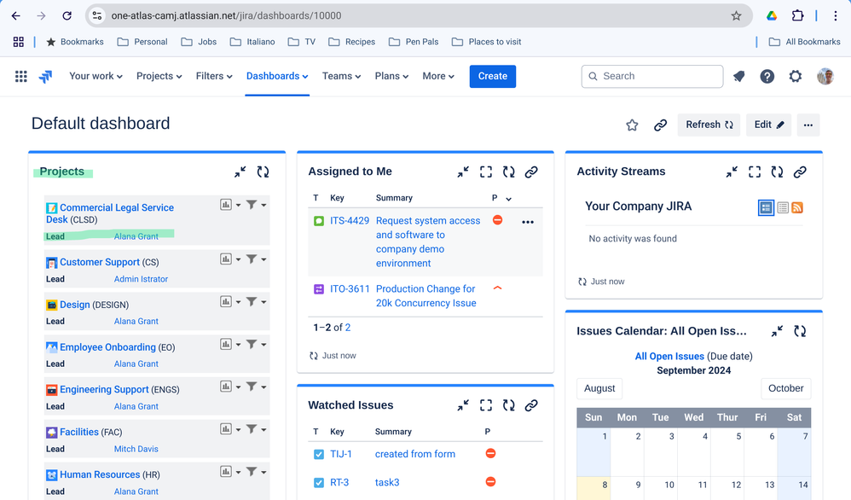851x500 pixels.
Task: Open the Atlassian app switcher grid
Action: [x=20, y=77]
